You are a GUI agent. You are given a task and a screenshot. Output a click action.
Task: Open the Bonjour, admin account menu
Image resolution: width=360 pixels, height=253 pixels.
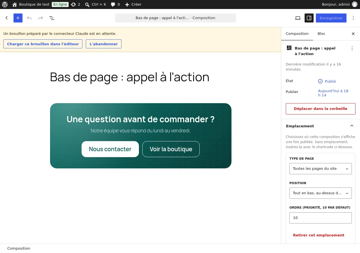click(x=339, y=4)
